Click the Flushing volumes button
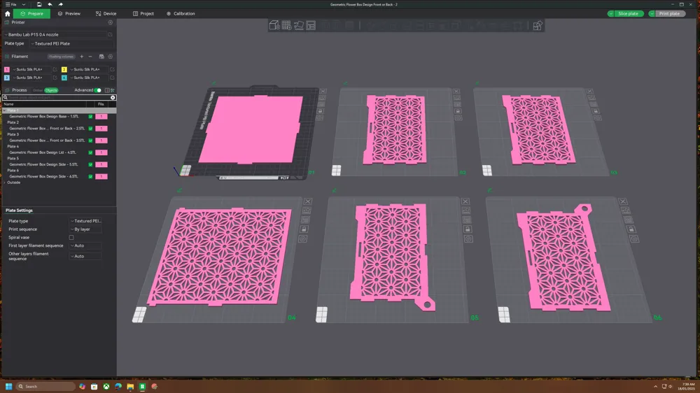 point(61,57)
